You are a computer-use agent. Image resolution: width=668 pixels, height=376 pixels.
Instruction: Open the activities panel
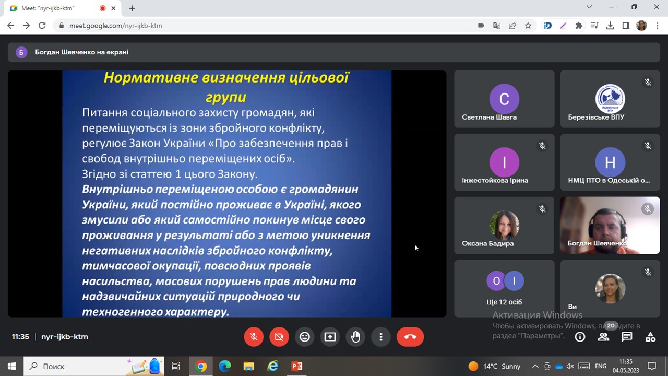click(x=650, y=337)
